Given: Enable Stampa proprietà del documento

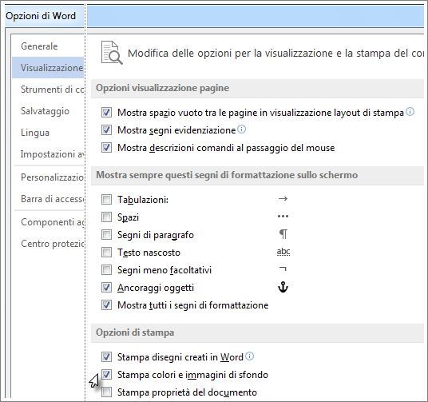Looking at the screenshot, I should 106,392.
